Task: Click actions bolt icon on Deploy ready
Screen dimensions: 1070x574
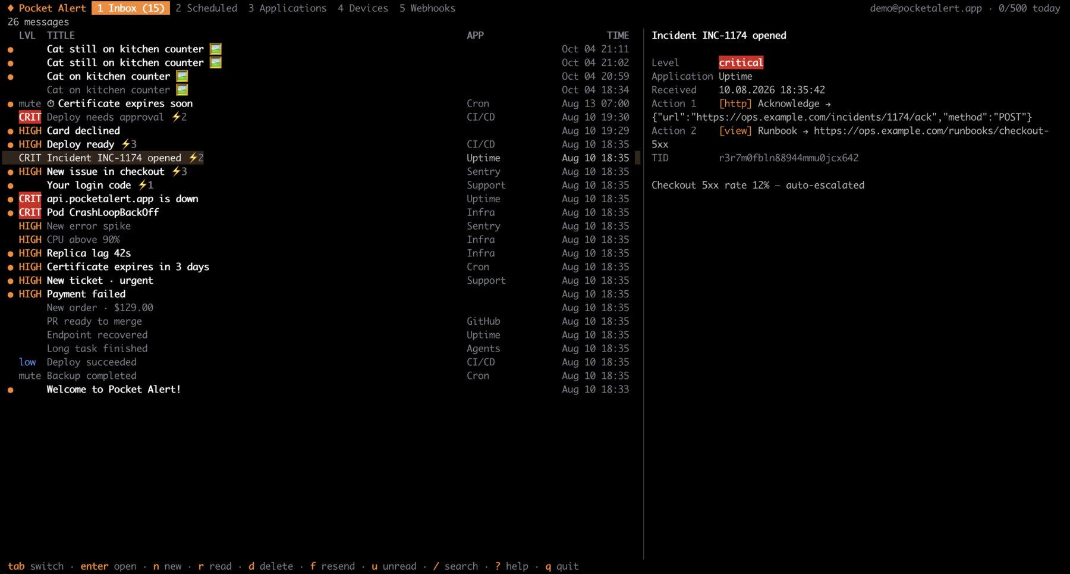Action: pos(125,144)
